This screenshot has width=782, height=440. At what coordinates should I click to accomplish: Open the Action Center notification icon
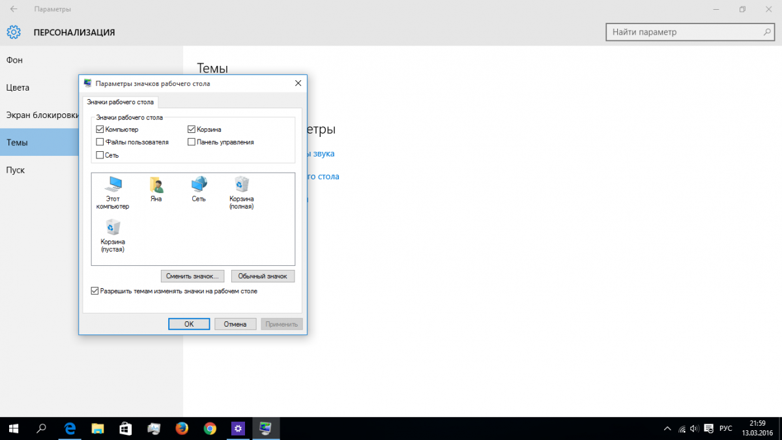(708, 429)
